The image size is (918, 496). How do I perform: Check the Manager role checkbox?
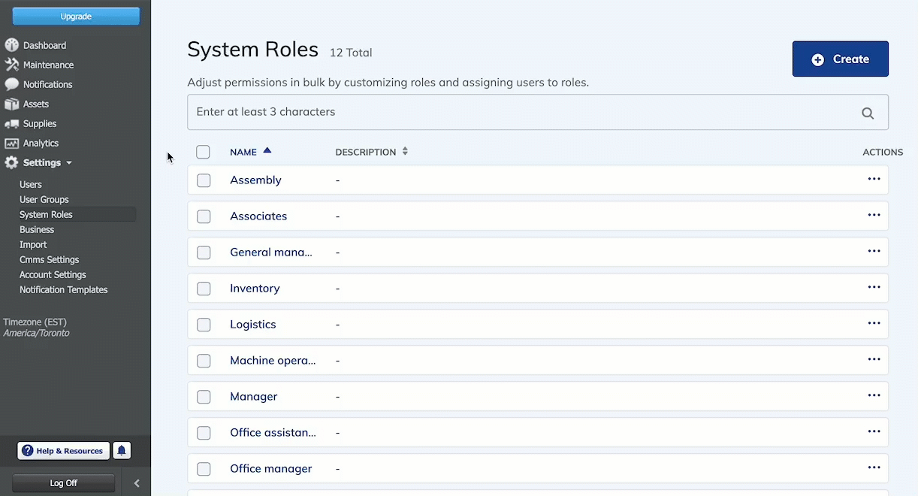pyautogui.click(x=204, y=397)
